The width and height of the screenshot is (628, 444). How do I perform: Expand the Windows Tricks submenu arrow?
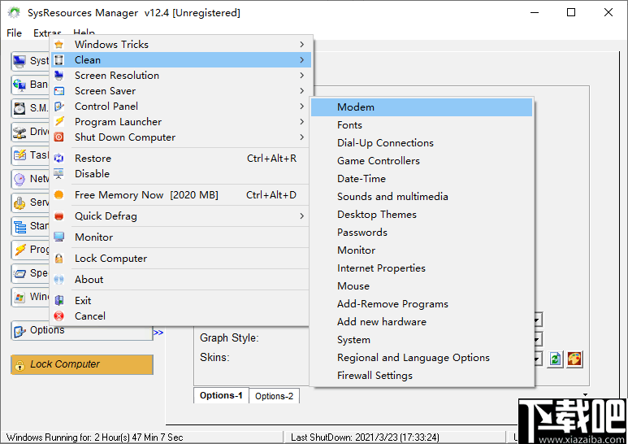point(302,45)
